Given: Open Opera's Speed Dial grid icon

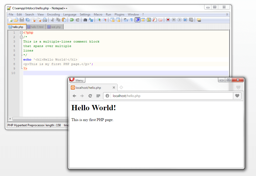Looking at the screenshot, I should coord(98,96).
